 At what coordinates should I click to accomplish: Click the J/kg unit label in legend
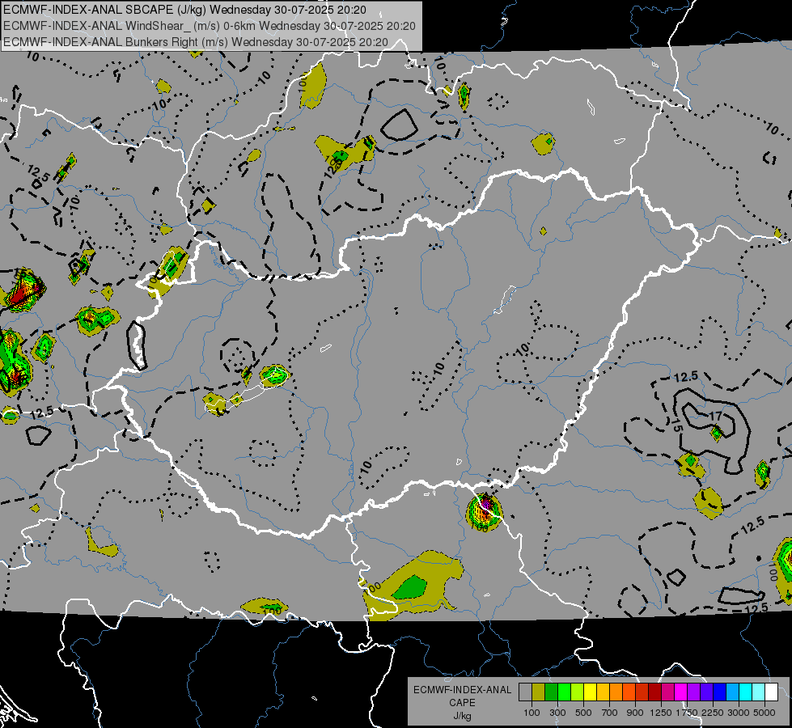(462, 716)
